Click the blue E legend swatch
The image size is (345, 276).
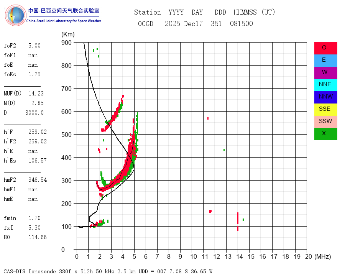(x=325, y=61)
